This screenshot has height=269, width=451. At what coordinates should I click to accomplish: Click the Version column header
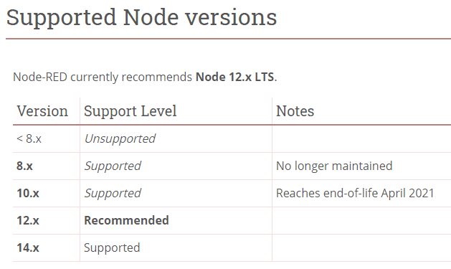(42, 111)
